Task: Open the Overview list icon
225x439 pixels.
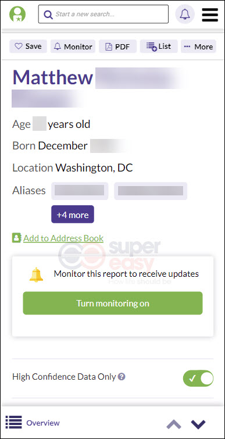Action: (x=14, y=422)
